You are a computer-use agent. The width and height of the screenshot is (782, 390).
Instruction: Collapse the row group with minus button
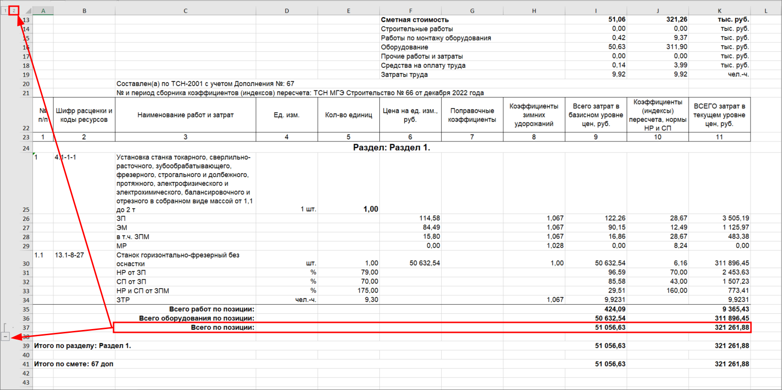click(5, 337)
